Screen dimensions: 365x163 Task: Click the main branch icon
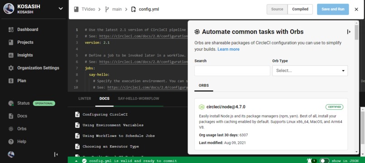tap(107, 9)
